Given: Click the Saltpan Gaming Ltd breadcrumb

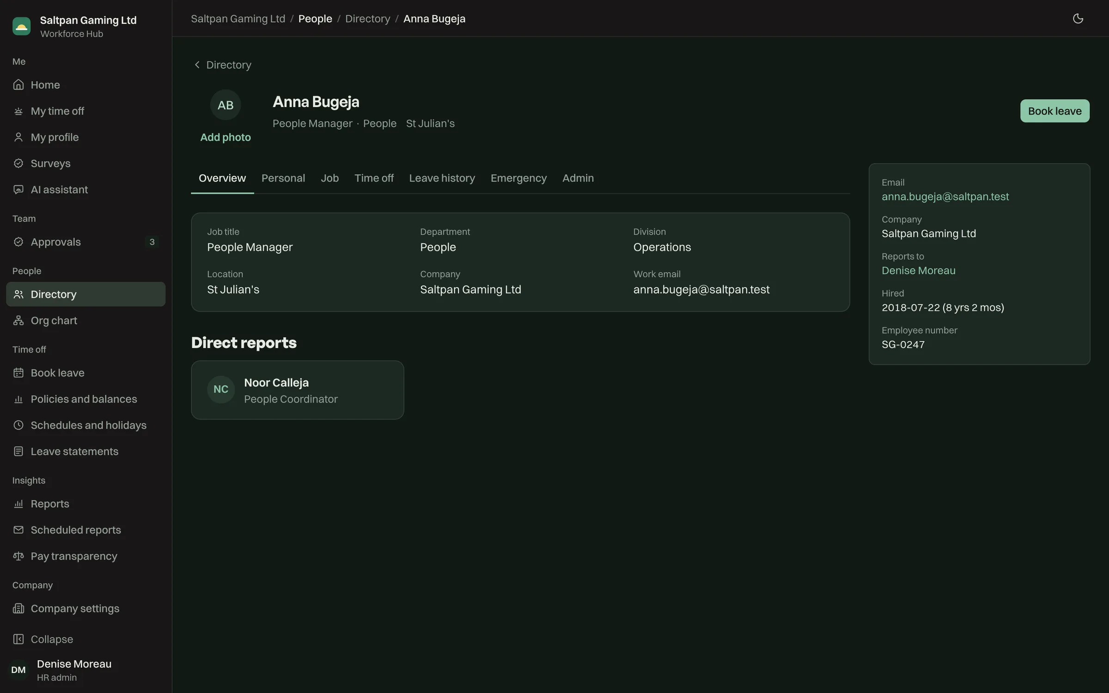Looking at the screenshot, I should pyautogui.click(x=238, y=18).
